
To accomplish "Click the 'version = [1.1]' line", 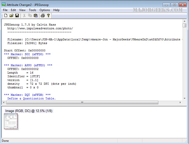I will coord(23,80).
